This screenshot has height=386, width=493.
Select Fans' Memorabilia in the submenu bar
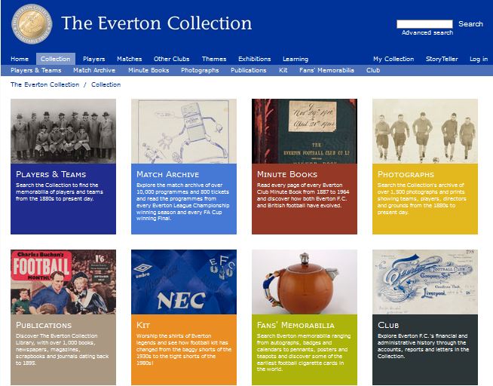click(326, 70)
